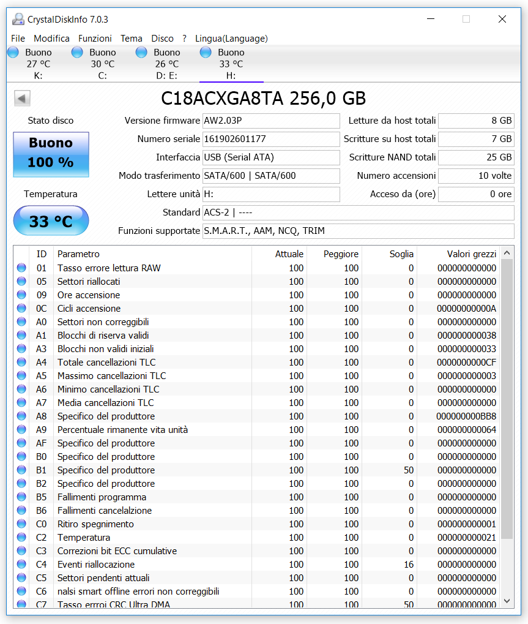Open the Lingua(Language) menu
The width and height of the screenshot is (528, 624).
tap(231, 39)
